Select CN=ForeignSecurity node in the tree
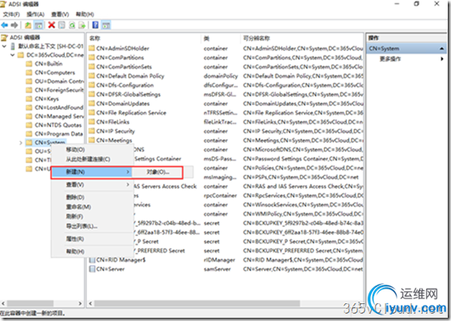 tap(59, 90)
